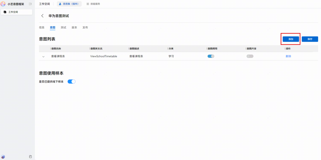This screenshot has width=321, height=160.
Task: Enable 意图共享 switch for 查看课程表
Action: (x=250, y=56)
